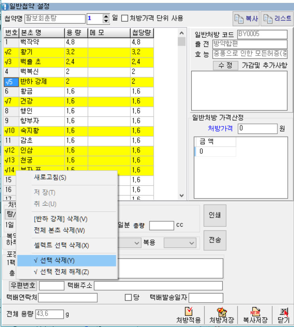Click the 처방가격 price input field
294x327 pixels.
[257, 128]
